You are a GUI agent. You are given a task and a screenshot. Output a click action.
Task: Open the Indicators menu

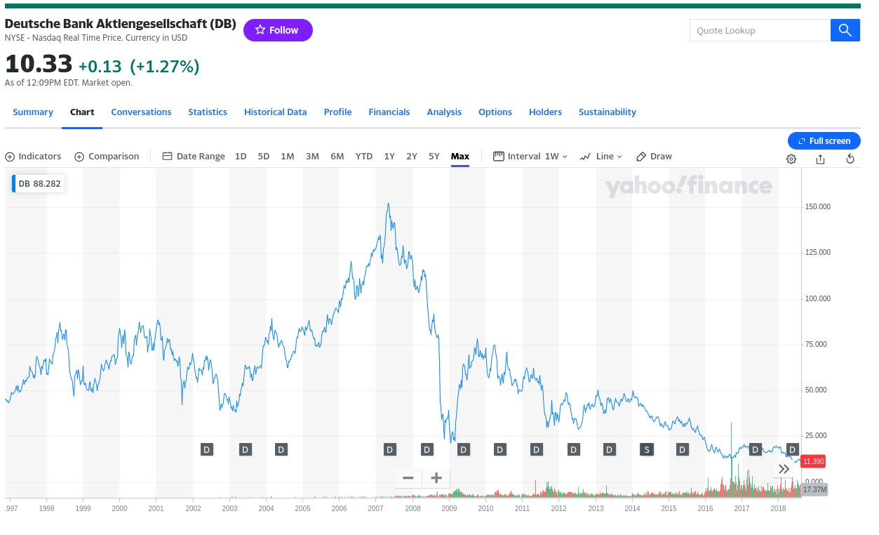pos(33,157)
